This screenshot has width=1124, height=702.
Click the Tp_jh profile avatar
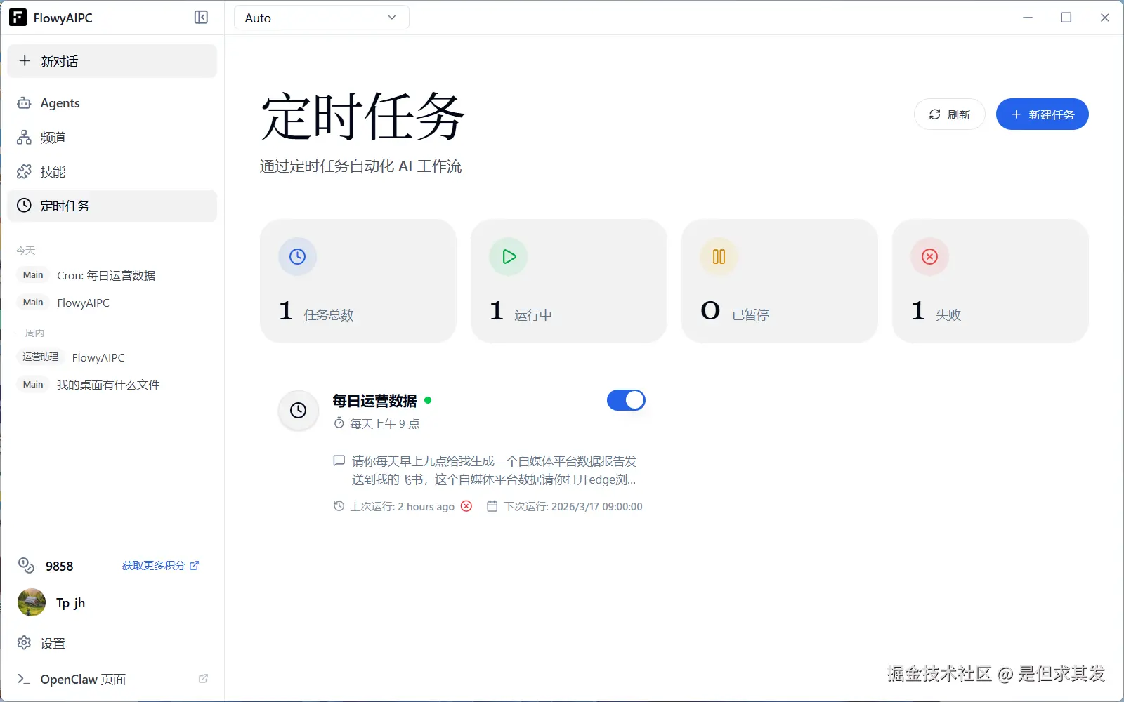point(31,602)
